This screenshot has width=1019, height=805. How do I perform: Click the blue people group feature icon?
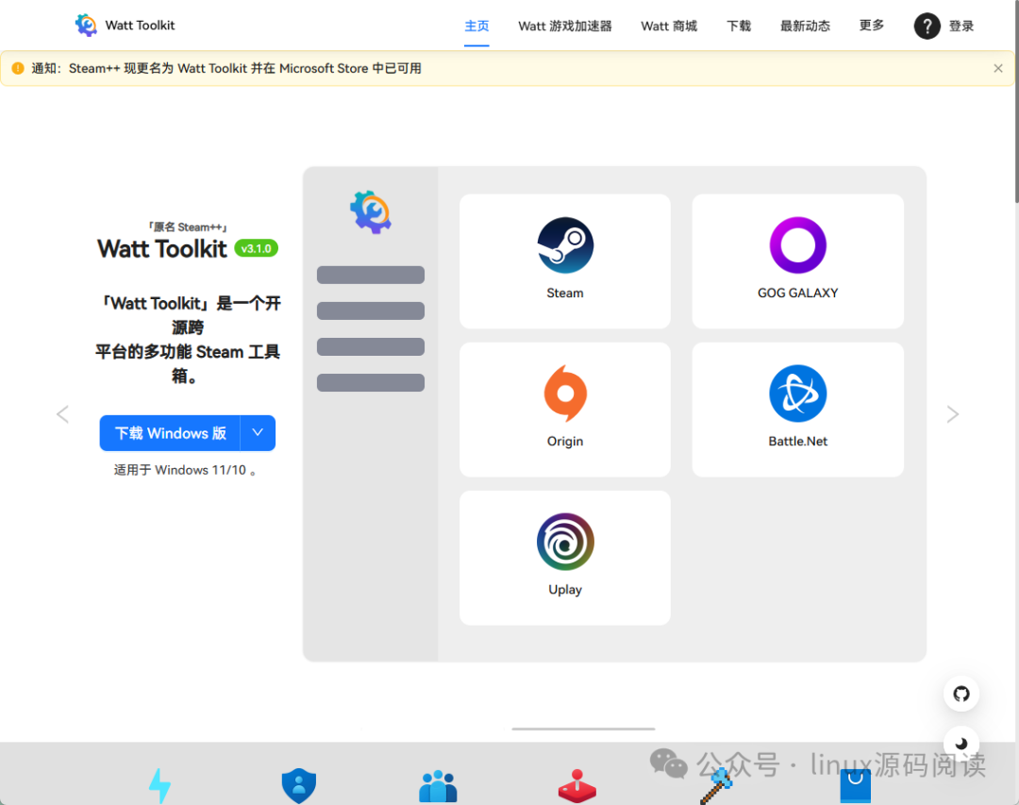(438, 785)
